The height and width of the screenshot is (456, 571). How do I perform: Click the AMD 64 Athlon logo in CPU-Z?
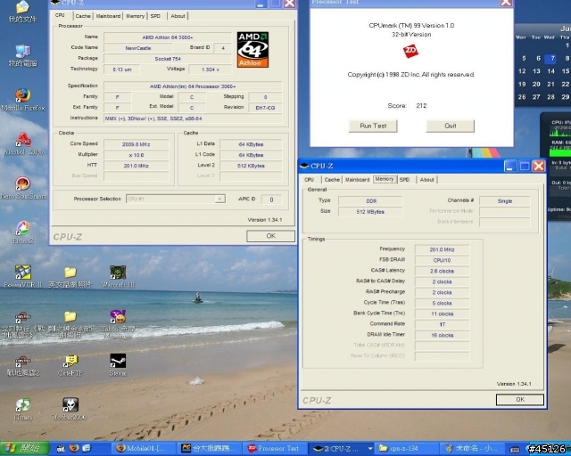pos(252,50)
